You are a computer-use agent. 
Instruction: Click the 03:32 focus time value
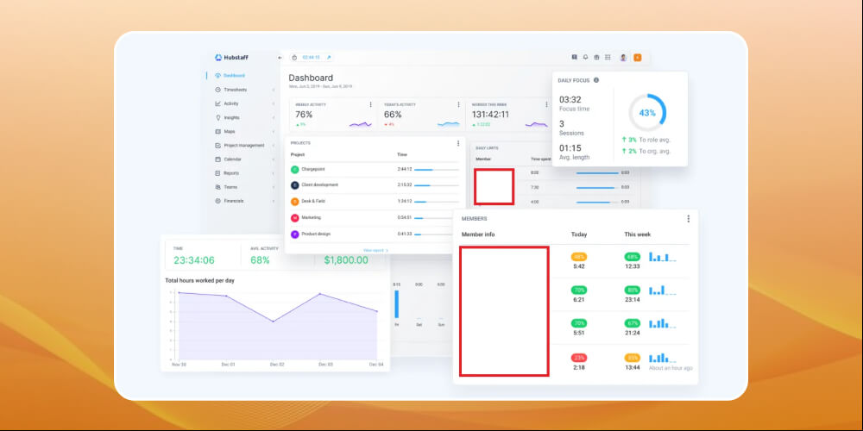coord(570,99)
